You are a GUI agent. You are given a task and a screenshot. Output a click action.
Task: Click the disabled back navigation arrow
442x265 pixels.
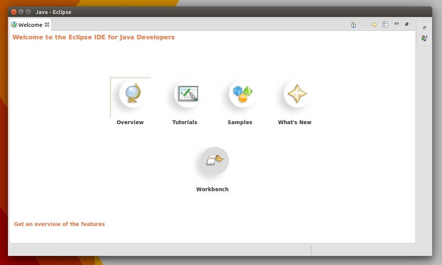point(364,24)
